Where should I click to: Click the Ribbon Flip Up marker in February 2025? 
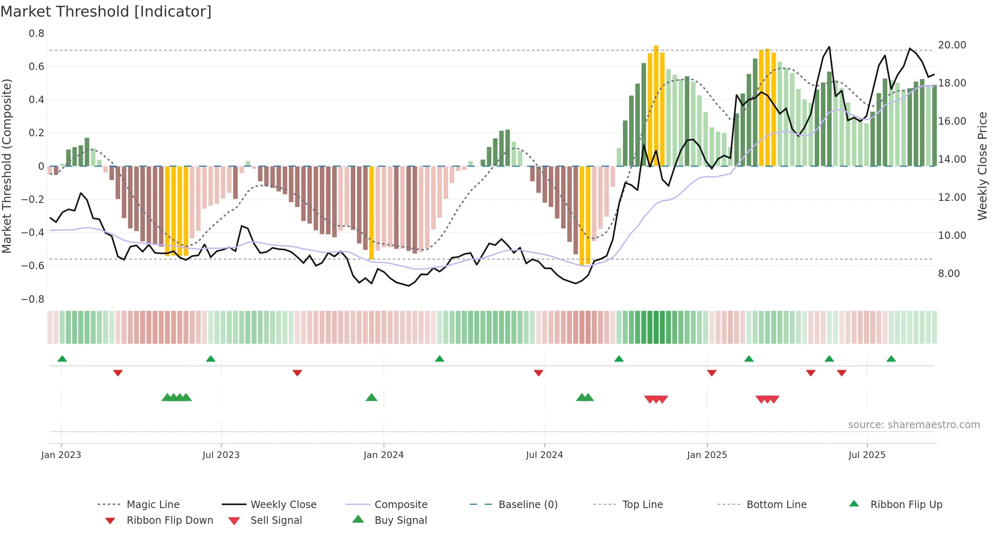pos(749,359)
